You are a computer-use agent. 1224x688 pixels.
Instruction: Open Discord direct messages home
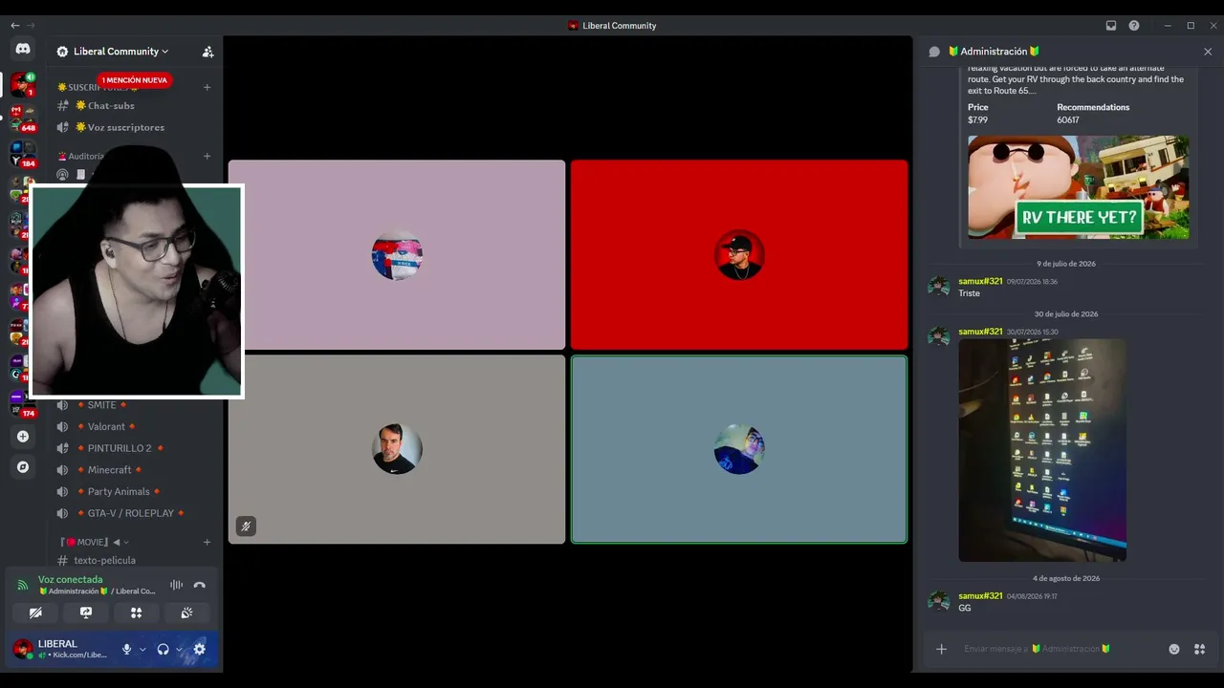pyautogui.click(x=23, y=49)
